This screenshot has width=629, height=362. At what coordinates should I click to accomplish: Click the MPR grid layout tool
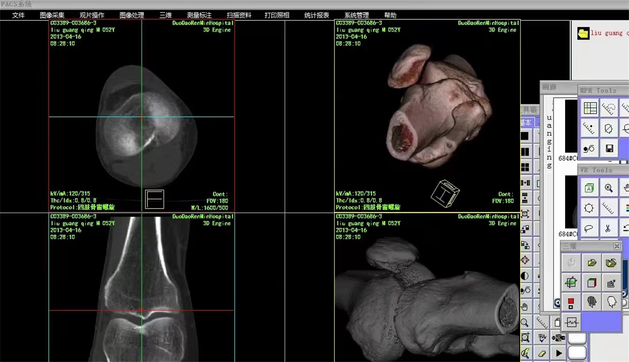coord(590,108)
